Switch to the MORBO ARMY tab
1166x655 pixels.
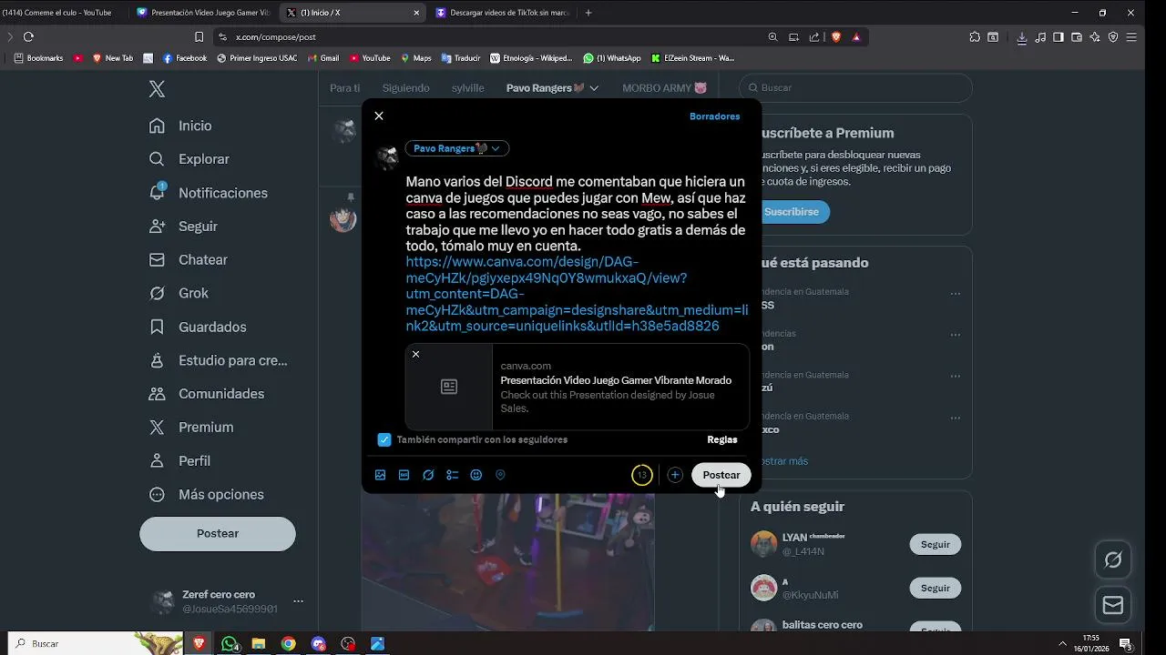665,88
